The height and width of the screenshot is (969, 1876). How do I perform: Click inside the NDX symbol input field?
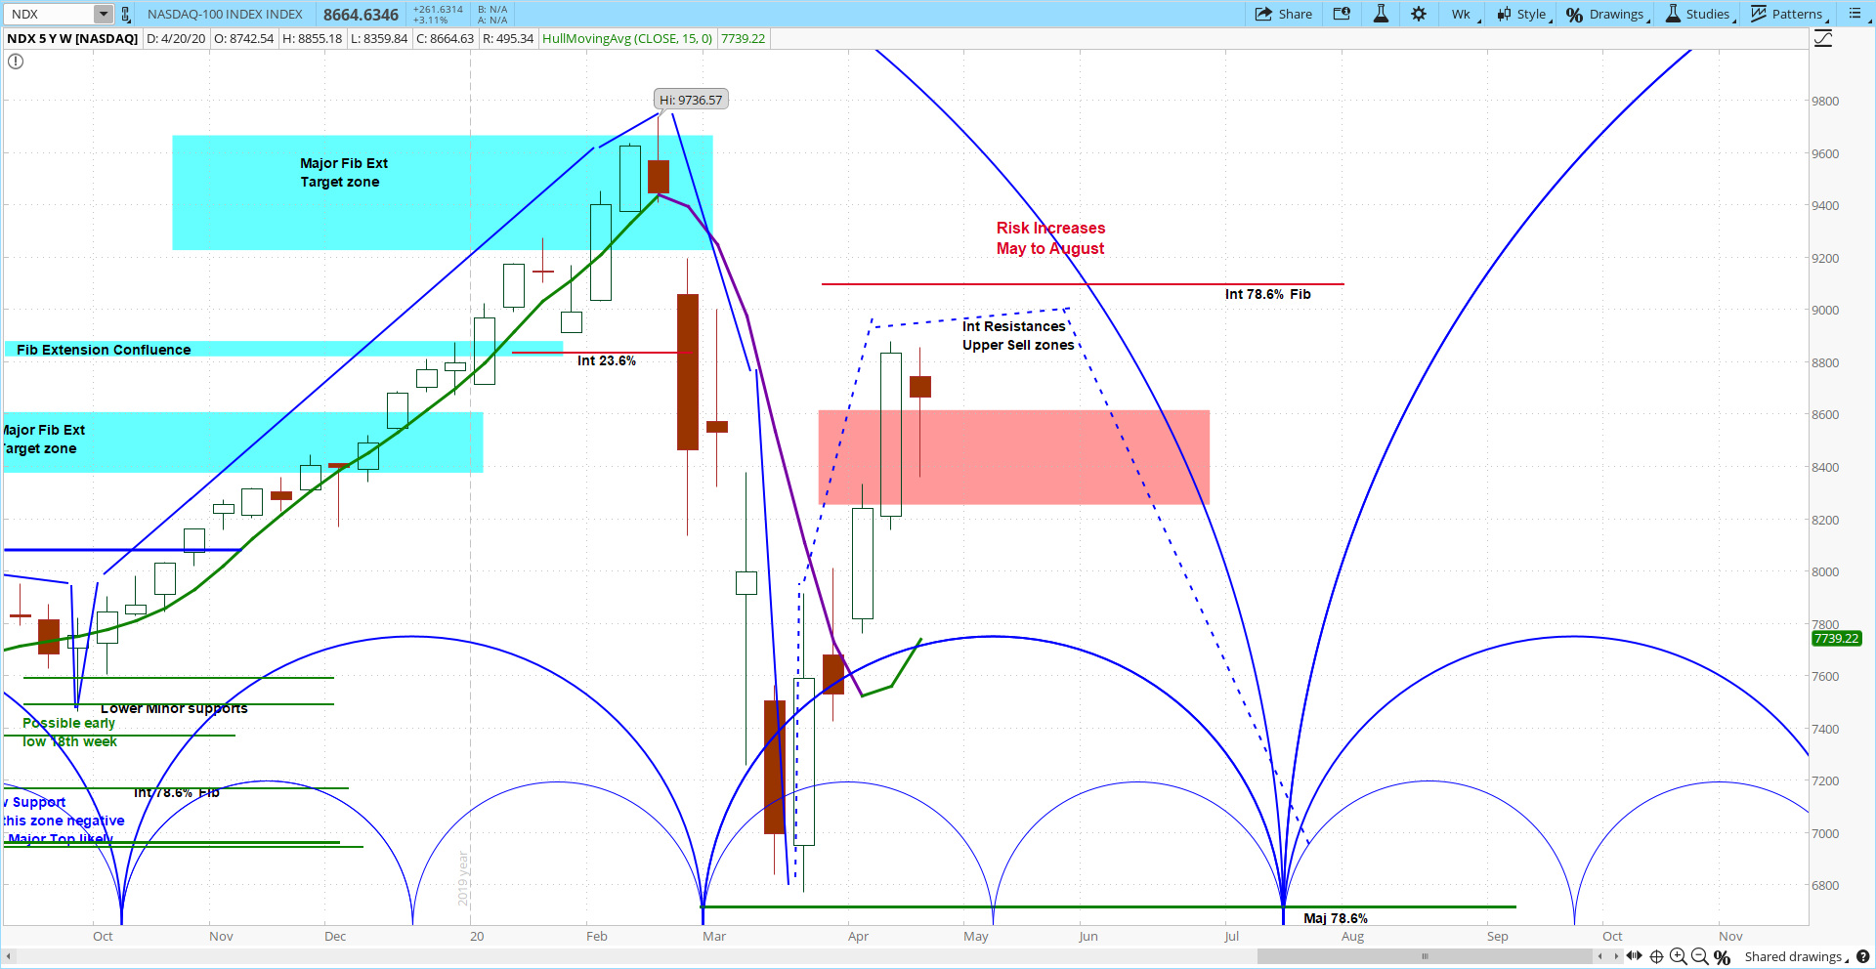pos(49,14)
